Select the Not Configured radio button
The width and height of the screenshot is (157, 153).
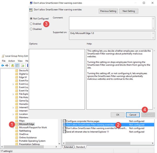click(31, 19)
